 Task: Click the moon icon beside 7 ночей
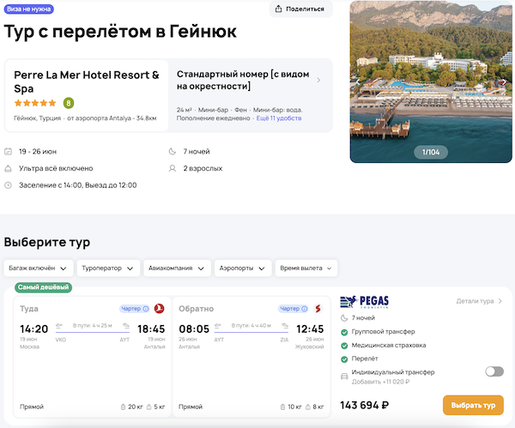click(173, 152)
